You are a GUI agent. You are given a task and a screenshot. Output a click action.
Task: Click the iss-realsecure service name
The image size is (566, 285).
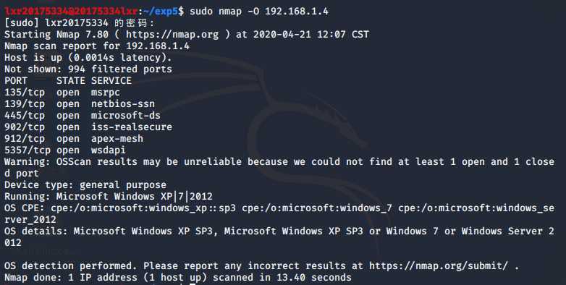pos(132,127)
